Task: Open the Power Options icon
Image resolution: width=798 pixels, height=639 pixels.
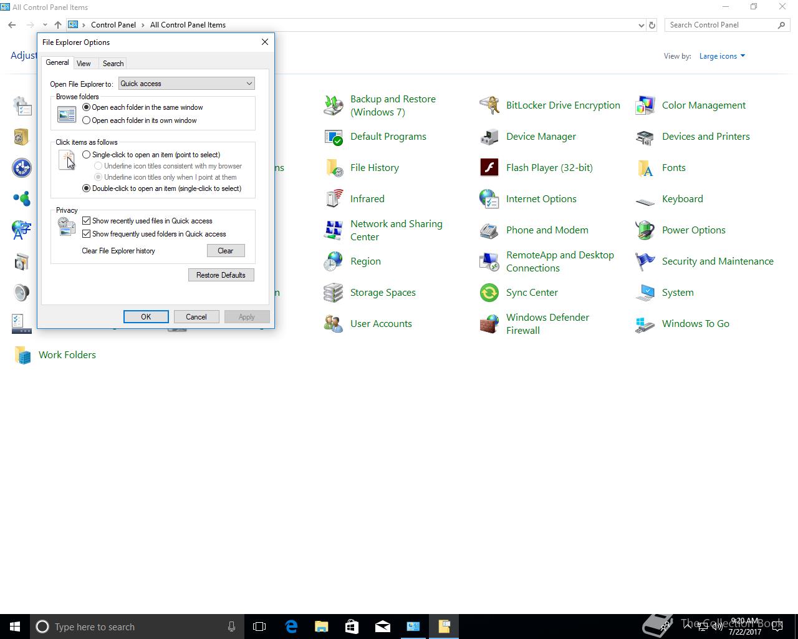Action: (645, 230)
